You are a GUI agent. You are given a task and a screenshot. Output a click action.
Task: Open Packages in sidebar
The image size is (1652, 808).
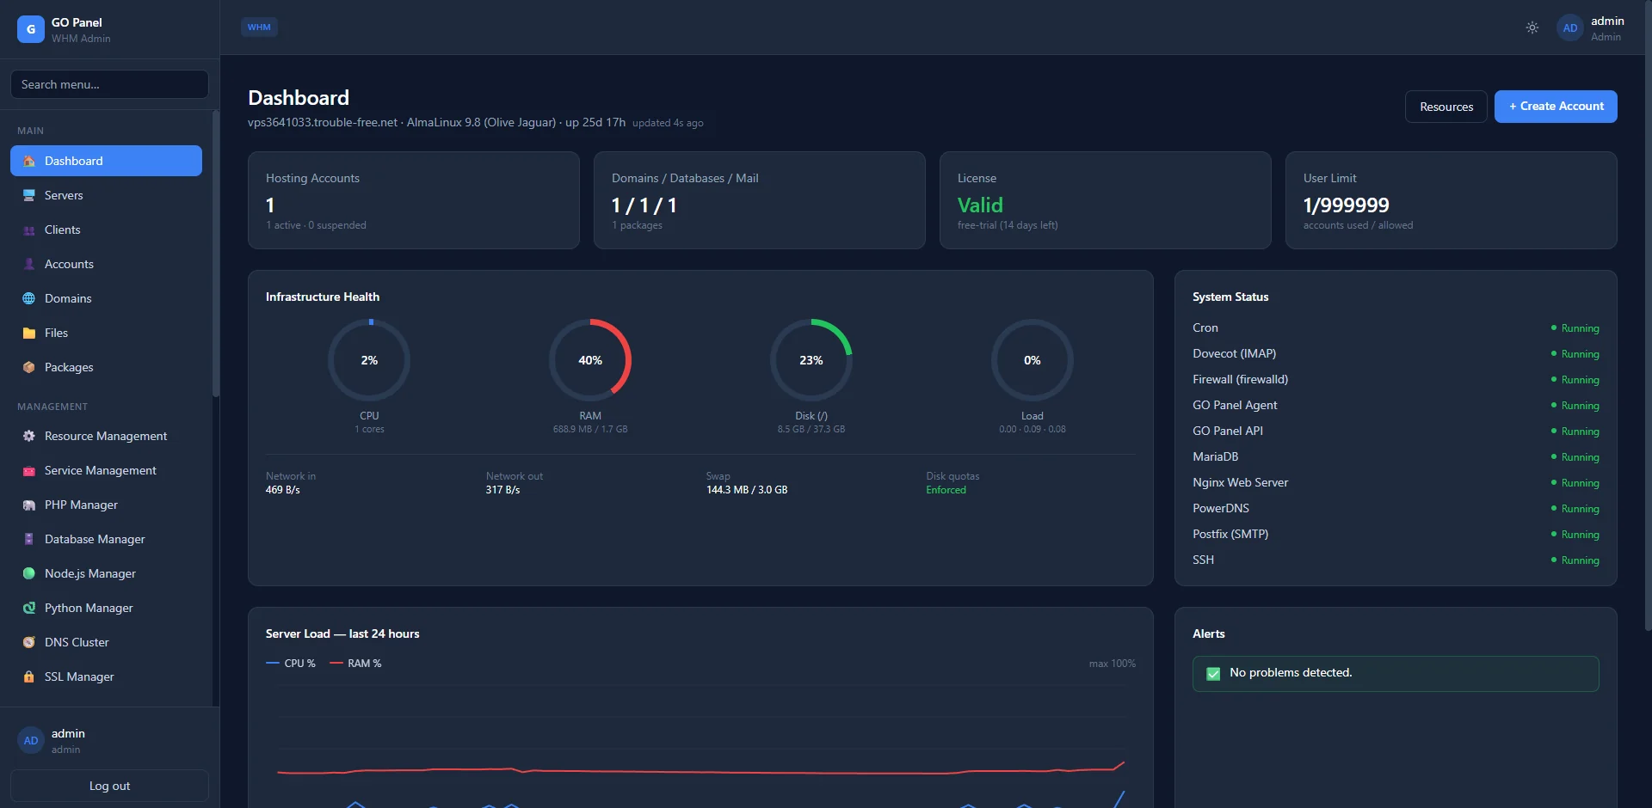[x=106, y=367]
